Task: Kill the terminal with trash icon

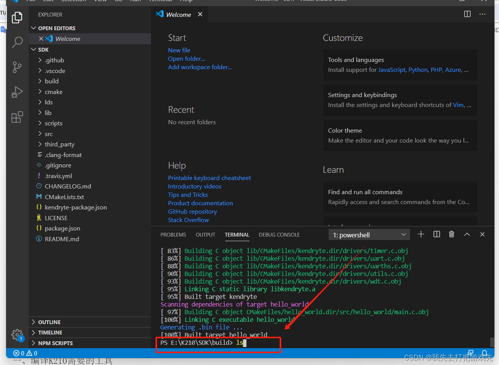Action: click(452, 234)
